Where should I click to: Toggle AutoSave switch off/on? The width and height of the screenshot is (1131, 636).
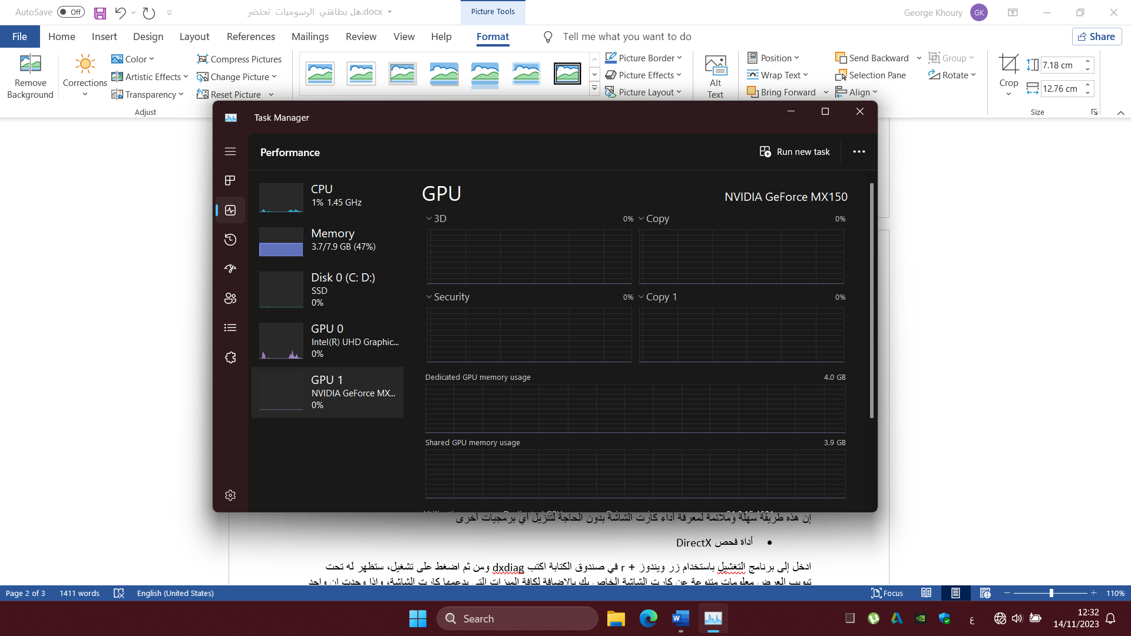coord(71,12)
